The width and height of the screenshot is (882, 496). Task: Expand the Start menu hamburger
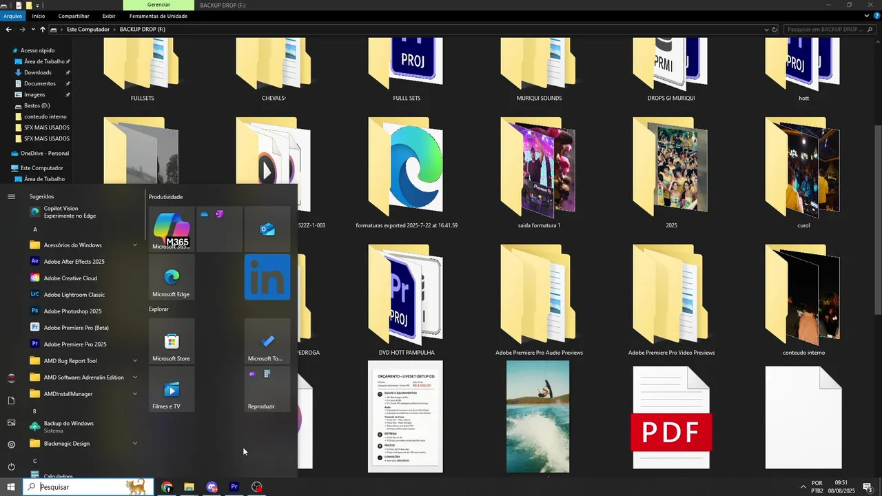coord(11,196)
